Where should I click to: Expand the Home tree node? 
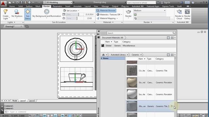coord(102,58)
